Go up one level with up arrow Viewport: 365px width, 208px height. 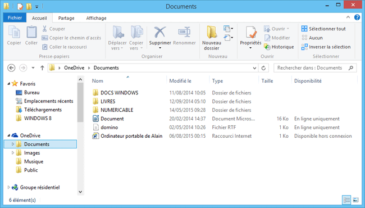(42, 68)
